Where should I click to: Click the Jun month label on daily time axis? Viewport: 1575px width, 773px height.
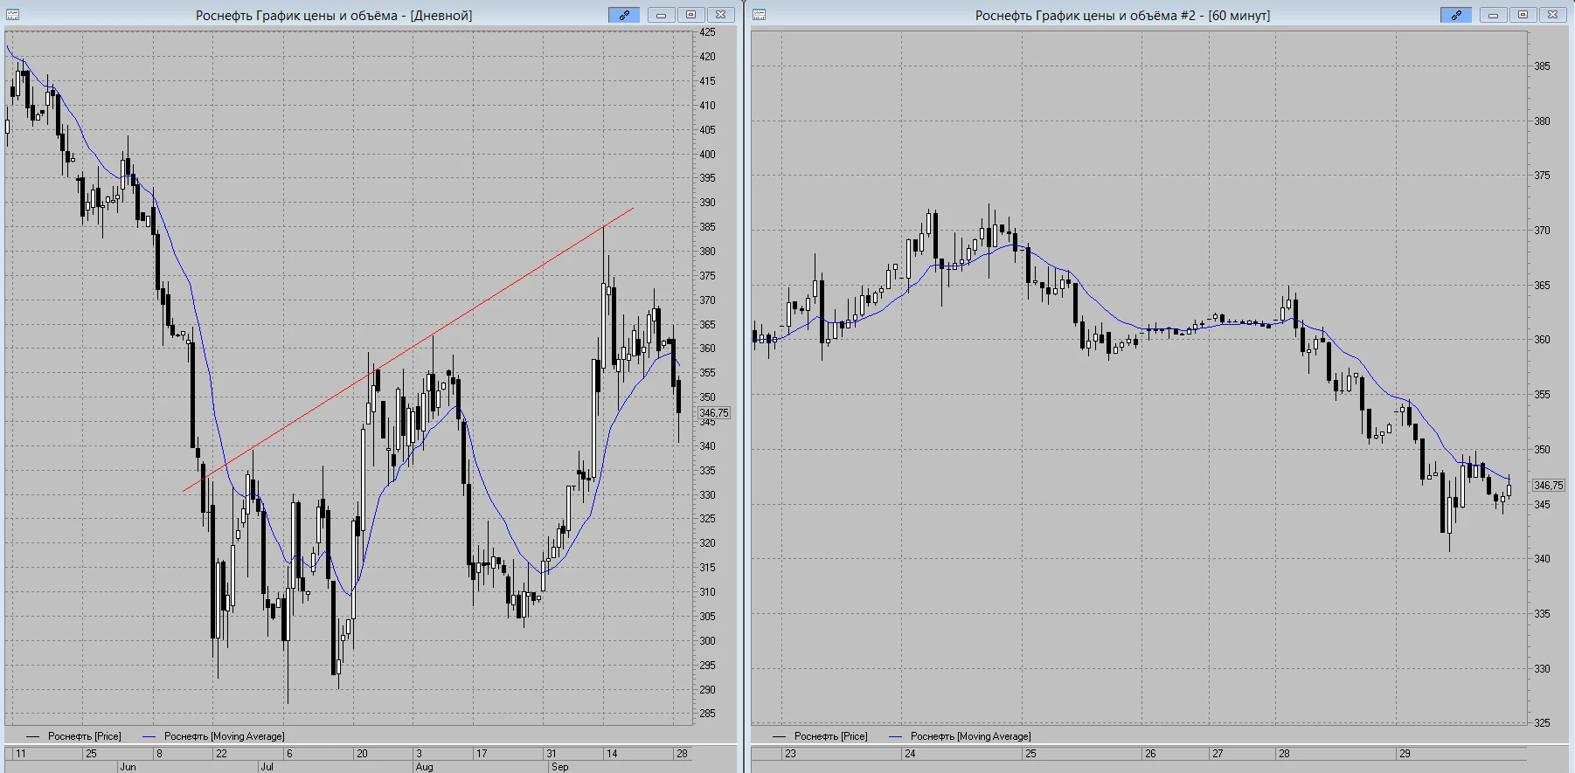128,767
